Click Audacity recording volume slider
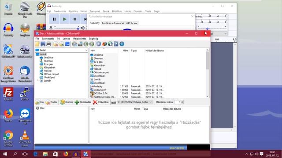Image resolution: width=282 pixels, height=158 pixels. click(x=67, y=28)
